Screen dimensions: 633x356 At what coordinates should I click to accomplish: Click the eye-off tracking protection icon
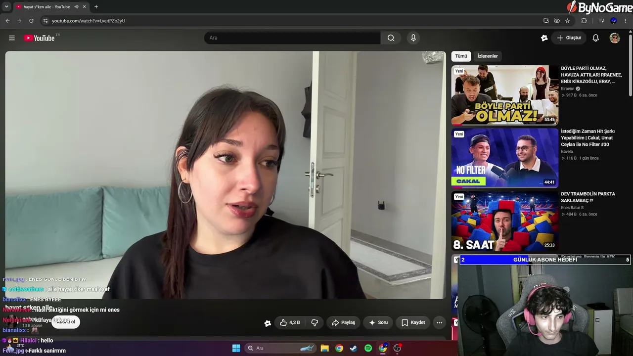pyautogui.click(x=557, y=21)
